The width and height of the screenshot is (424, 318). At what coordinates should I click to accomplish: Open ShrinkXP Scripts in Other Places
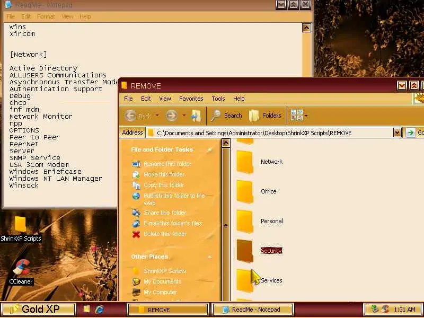coord(165,271)
